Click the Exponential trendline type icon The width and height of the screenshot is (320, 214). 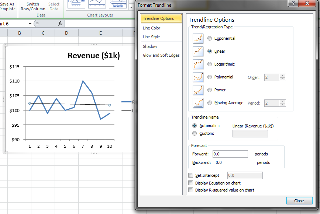tap(198, 38)
